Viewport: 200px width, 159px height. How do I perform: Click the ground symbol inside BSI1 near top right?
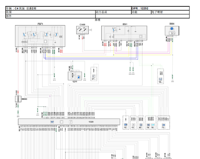[135, 31]
